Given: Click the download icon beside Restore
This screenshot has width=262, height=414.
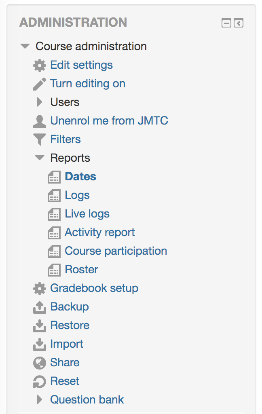Looking at the screenshot, I should pos(39,326).
